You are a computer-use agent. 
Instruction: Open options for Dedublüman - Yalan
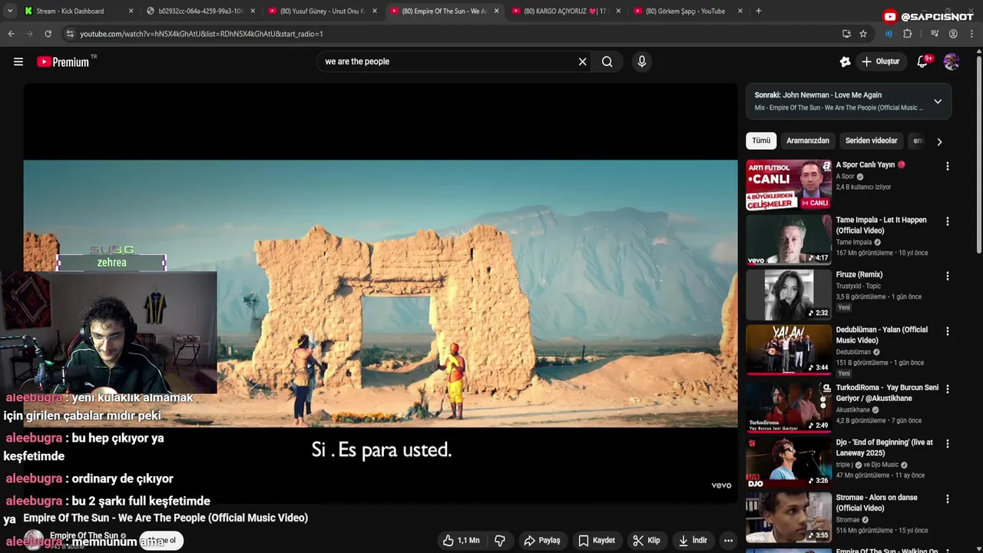click(947, 331)
